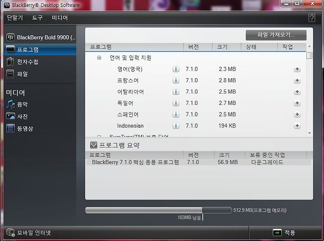Select BlackBerry 7.1.0 핵심 응용 프로그램 row

[198, 162]
